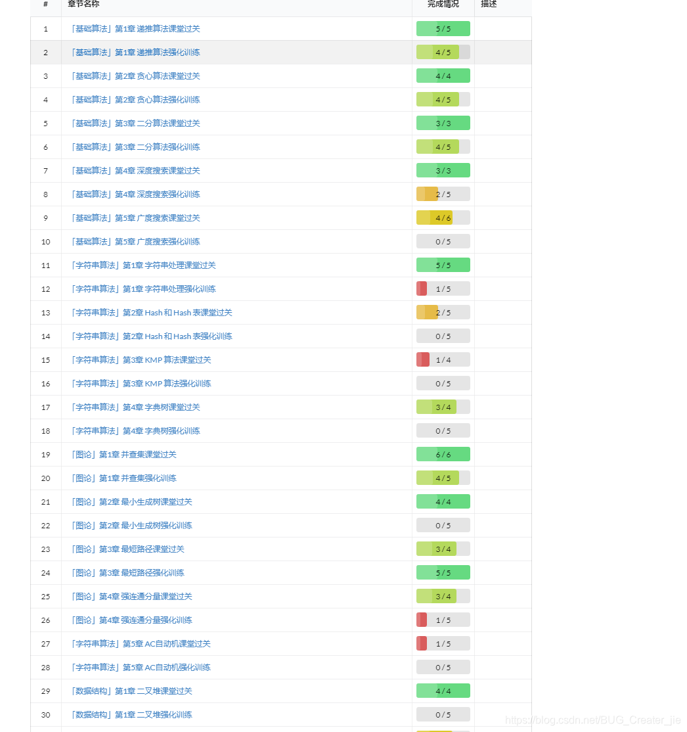The width and height of the screenshot is (687, 732).
Task: Open 第3章 最短路径课堂过关 link
Action: tap(127, 549)
